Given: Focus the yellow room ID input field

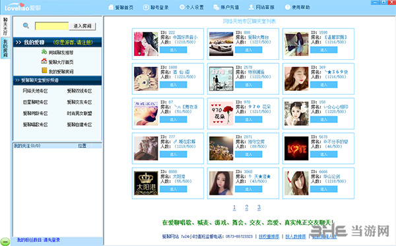Looking at the screenshot, I should point(51,26).
